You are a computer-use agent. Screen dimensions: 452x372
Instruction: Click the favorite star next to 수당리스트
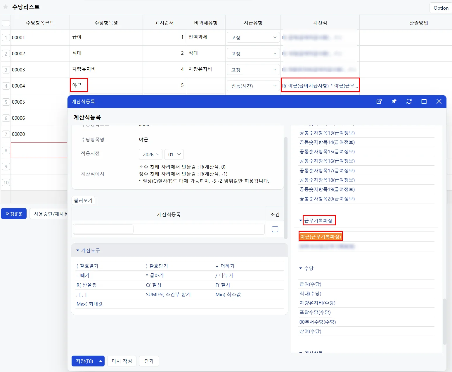pyautogui.click(x=6, y=7)
